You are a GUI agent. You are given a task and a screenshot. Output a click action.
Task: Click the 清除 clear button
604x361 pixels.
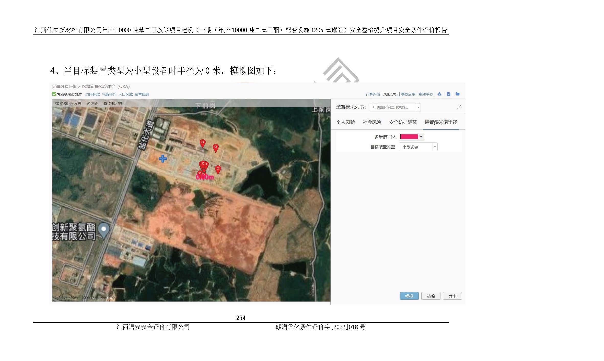[x=431, y=296]
